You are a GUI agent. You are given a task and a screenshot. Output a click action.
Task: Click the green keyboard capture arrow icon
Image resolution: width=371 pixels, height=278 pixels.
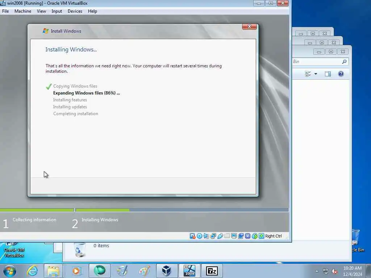[261, 236]
